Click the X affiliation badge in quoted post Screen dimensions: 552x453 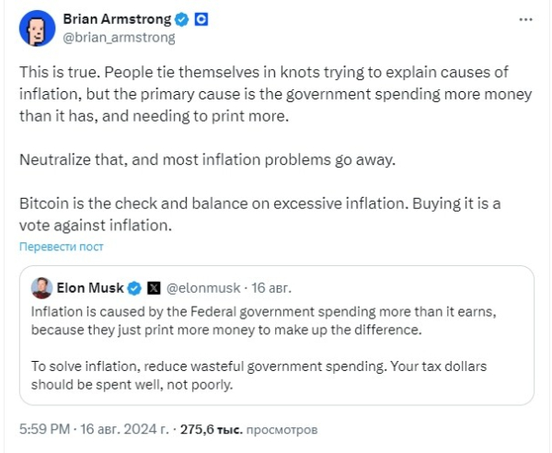click(154, 288)
